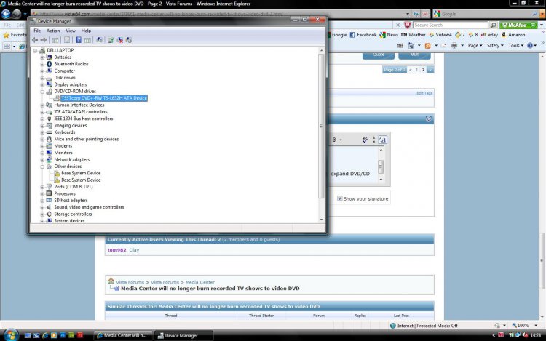Click the Bluetooth Radios icon in the tree
Image resolution: width=546 pixels, height=341 pixels.
(x=49, y=64)
